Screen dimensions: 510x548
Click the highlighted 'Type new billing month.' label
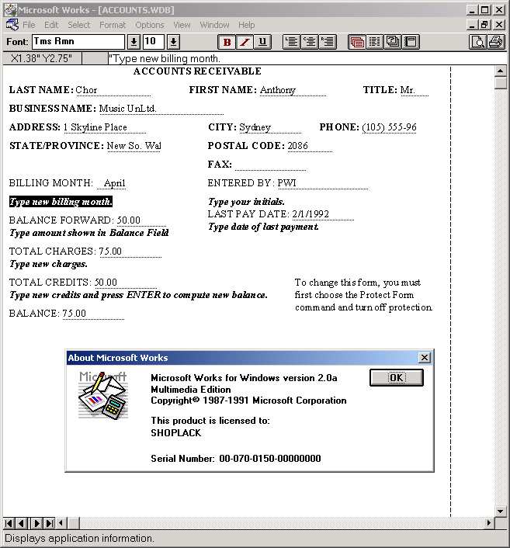click(x=61, y=202)
